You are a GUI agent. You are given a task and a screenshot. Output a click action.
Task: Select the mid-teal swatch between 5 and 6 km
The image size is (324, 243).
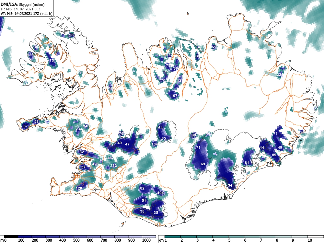pos(236,237)
